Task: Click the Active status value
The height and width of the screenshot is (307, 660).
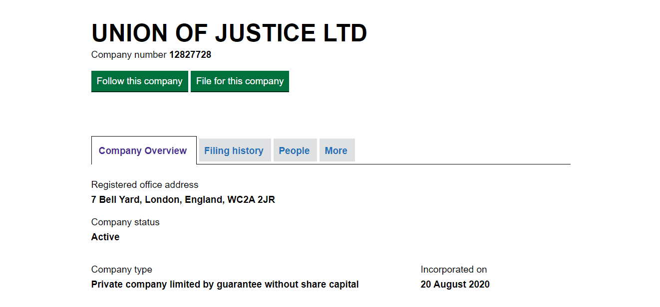Action: 105,237
